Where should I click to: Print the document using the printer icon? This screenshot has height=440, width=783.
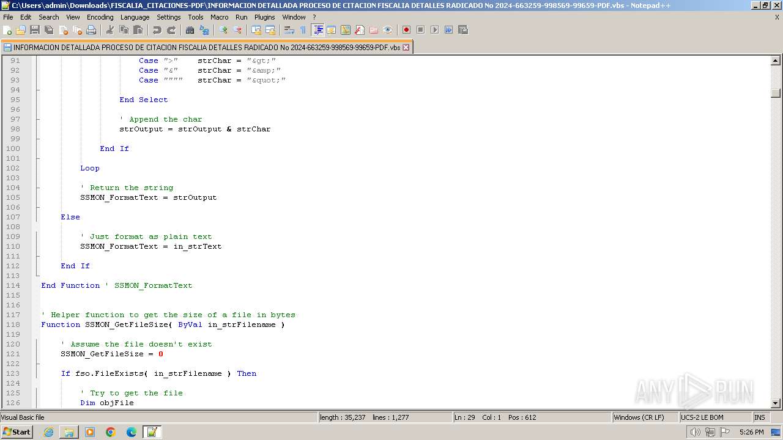[91, 30]
